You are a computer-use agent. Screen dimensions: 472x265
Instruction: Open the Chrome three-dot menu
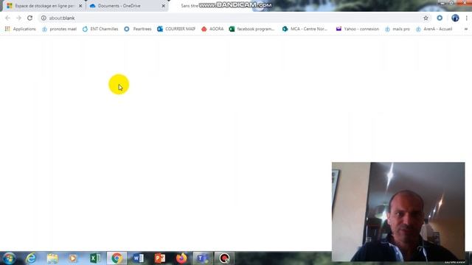466,18
